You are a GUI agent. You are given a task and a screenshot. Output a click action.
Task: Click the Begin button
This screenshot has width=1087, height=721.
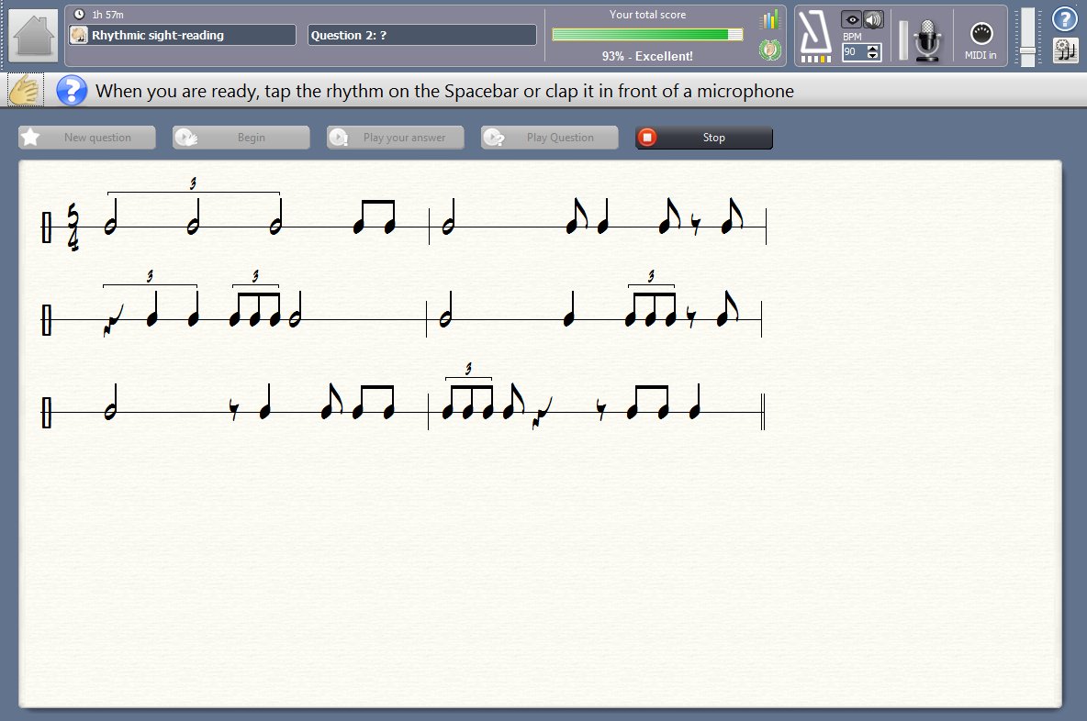[x=241, y=138]
